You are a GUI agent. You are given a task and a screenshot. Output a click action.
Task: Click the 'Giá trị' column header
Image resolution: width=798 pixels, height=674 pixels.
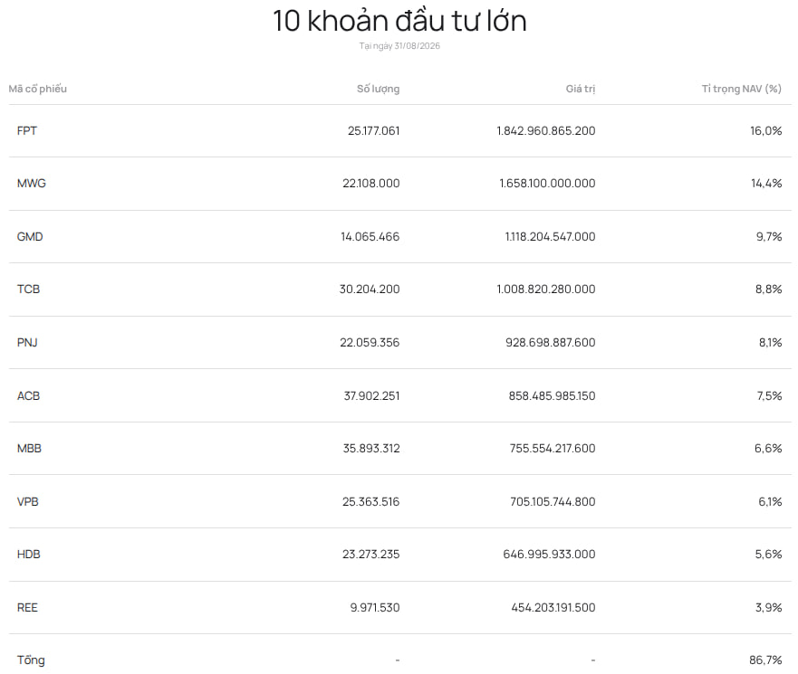click(x=581, y=89)
